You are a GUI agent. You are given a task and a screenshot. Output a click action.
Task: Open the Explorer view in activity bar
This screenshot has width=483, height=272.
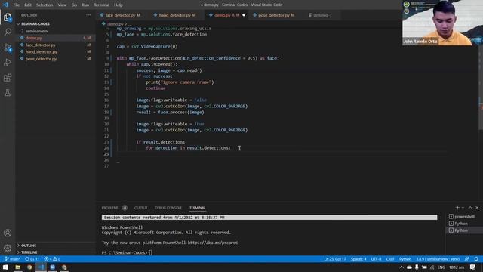tap(8, 17)
